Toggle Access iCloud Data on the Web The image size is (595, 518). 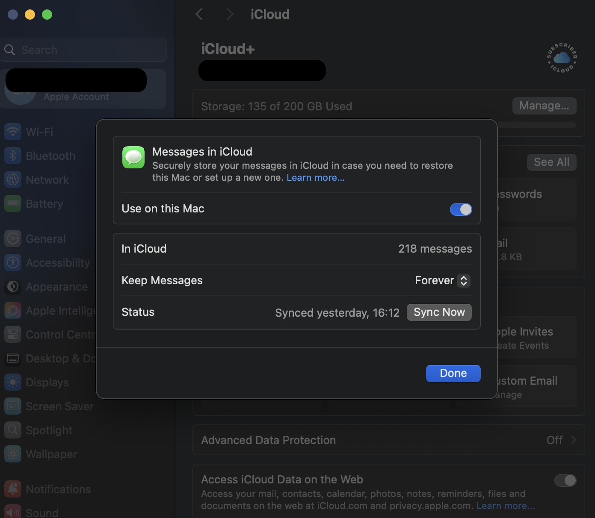[565, 480]
